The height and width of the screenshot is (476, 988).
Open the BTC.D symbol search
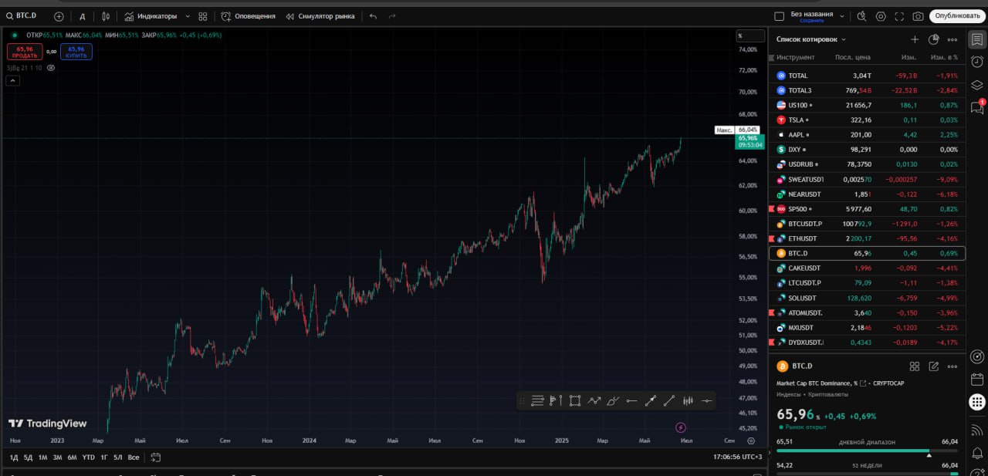22,15
